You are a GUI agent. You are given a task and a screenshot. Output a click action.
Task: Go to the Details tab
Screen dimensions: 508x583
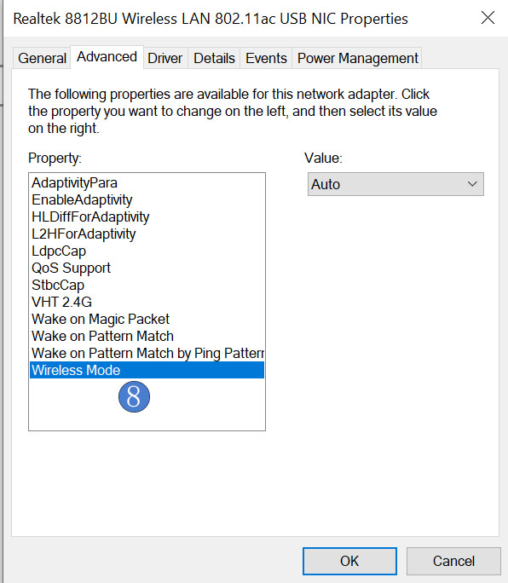point(214,58)
